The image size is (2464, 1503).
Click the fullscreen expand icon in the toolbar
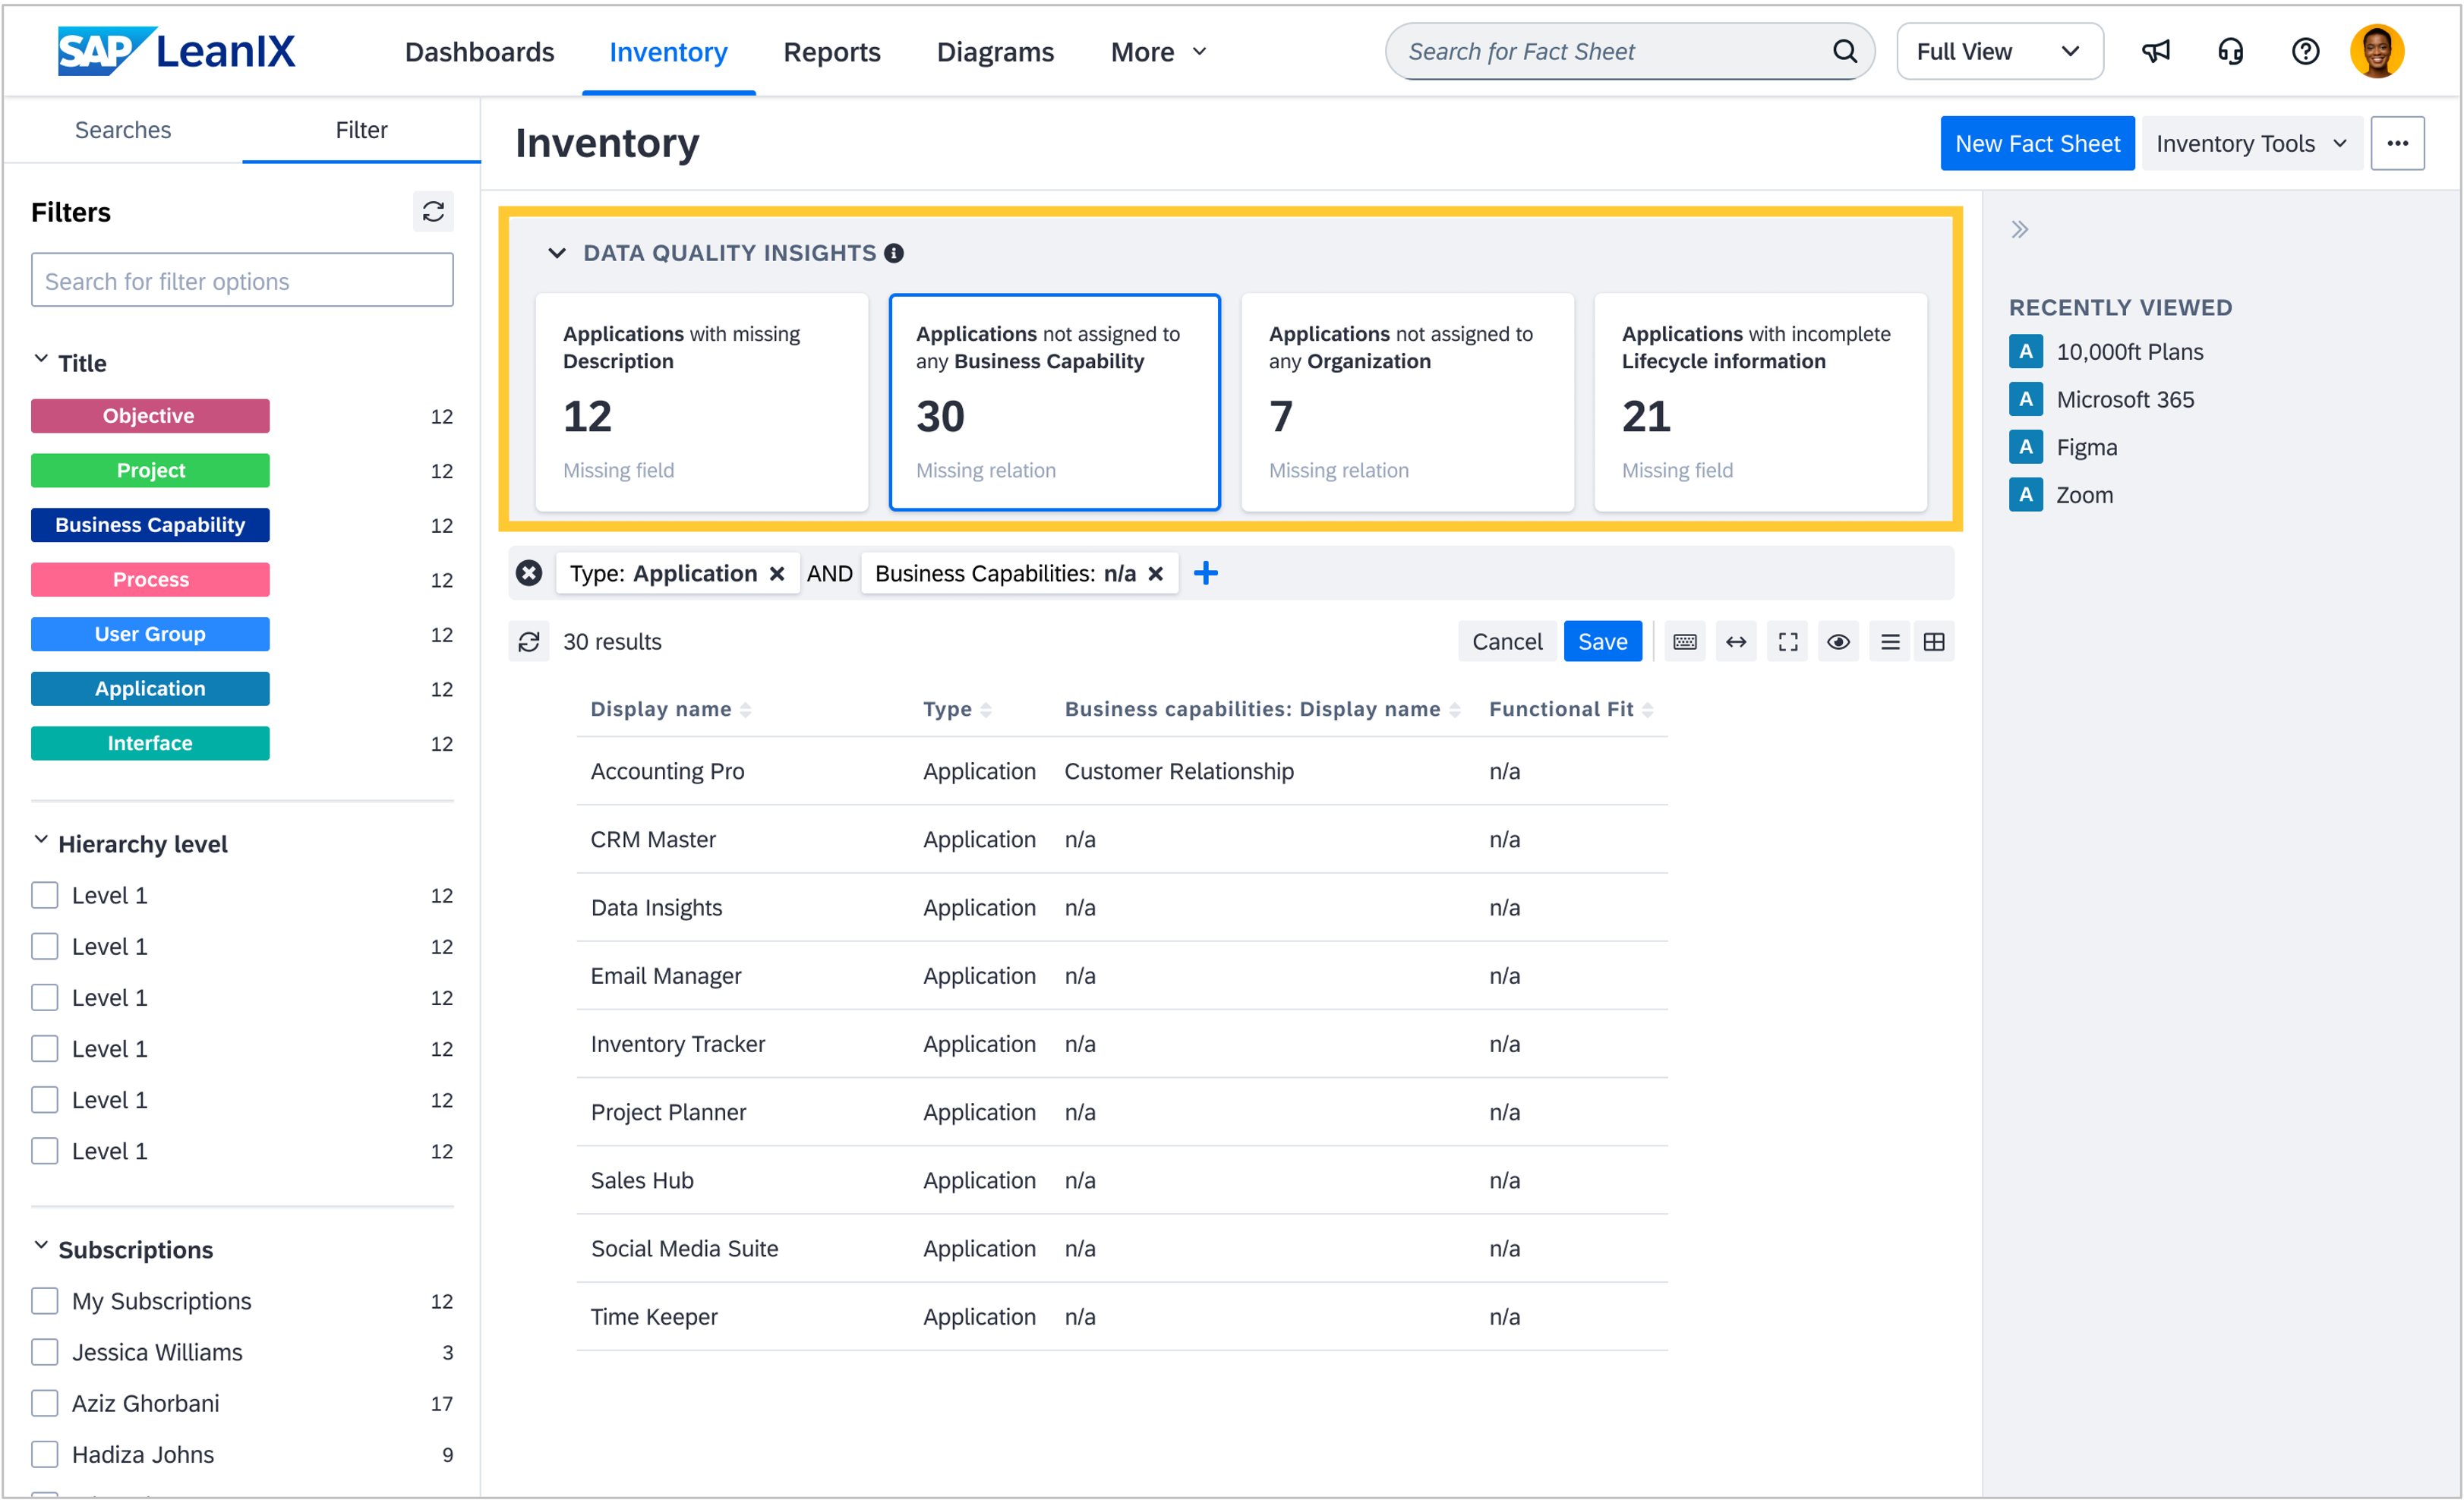1787,642
